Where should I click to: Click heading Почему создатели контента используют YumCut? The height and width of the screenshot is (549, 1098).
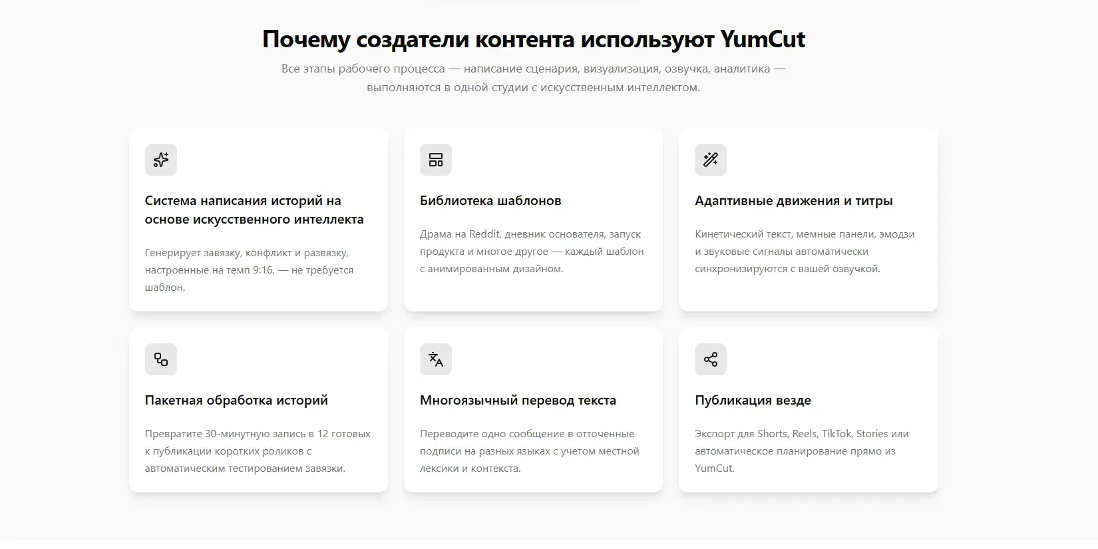click(534, 39)
